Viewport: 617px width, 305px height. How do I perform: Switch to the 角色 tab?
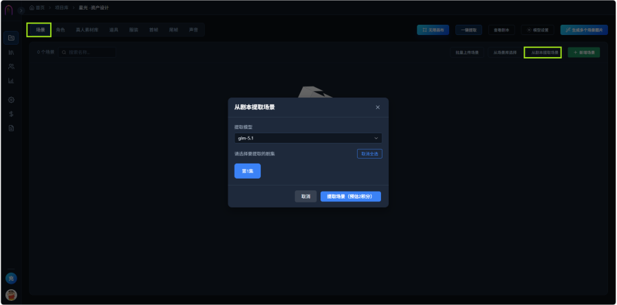click(x=61, y=30)
